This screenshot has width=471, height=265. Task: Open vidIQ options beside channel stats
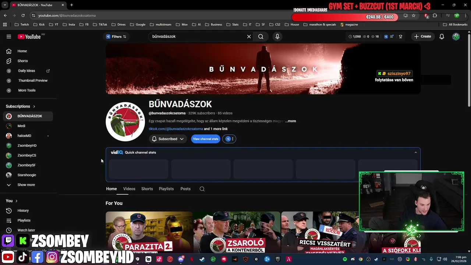229,139
